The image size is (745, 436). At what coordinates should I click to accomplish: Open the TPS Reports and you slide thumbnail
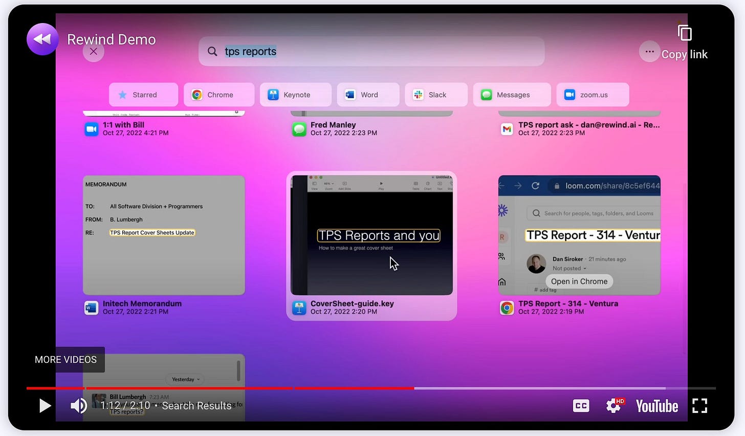(371, 235)
